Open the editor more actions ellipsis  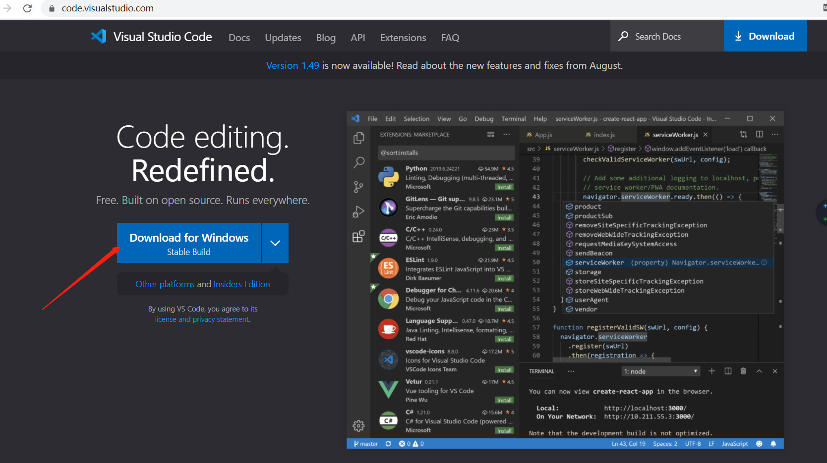[x=775, y=134]
